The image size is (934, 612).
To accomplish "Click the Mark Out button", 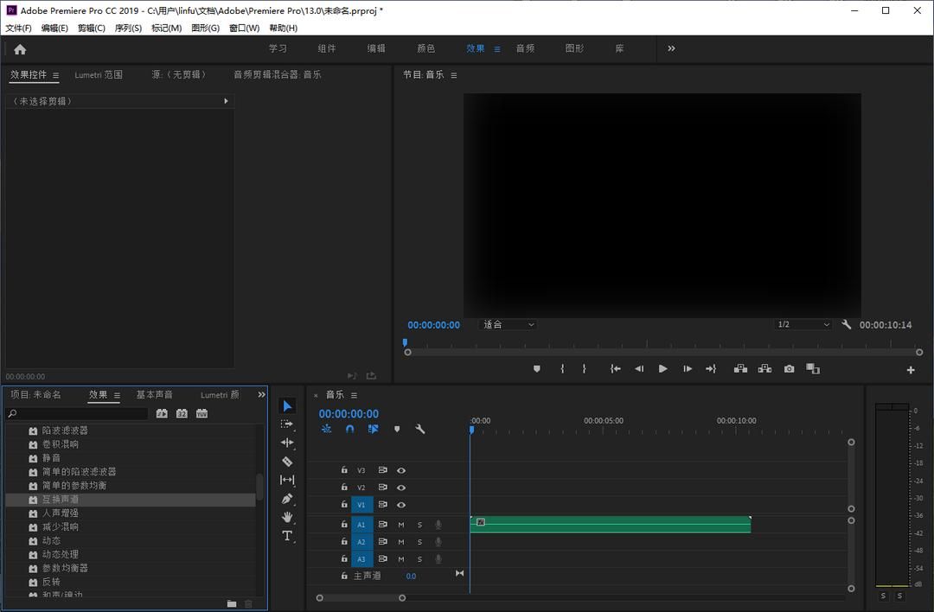I will pyautogui.click(x=585, y=369).
